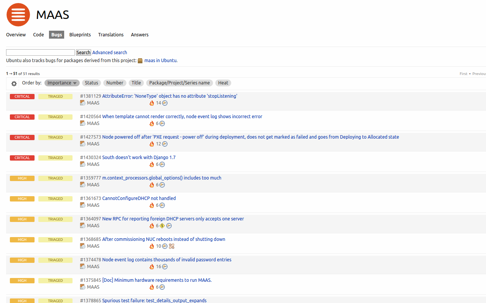486x303 pixels.
Task: Open bug 'Node event log contains thousands'
Action: click(167, 260)
